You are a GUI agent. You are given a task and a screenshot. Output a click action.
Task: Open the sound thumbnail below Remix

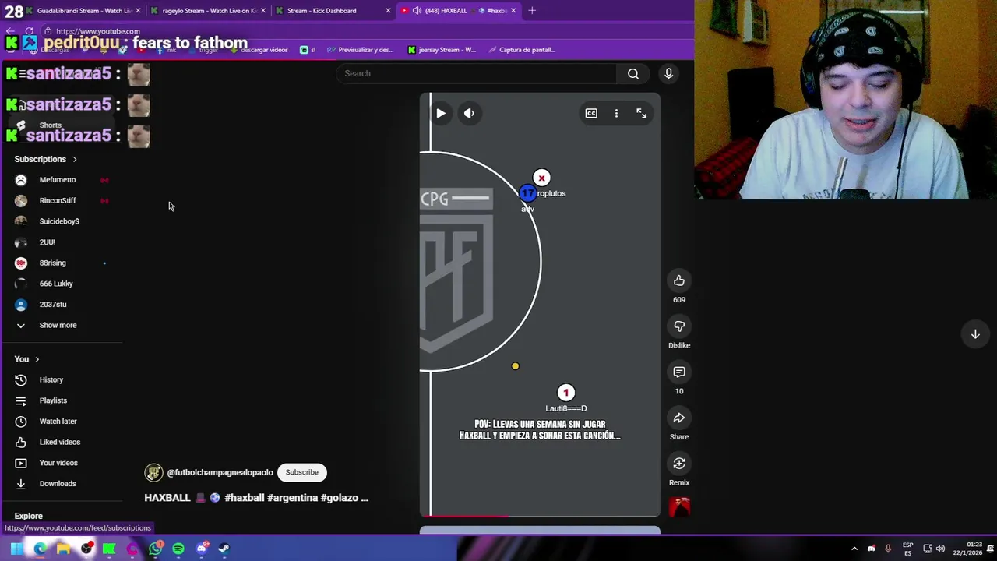(x=679, y=507)
